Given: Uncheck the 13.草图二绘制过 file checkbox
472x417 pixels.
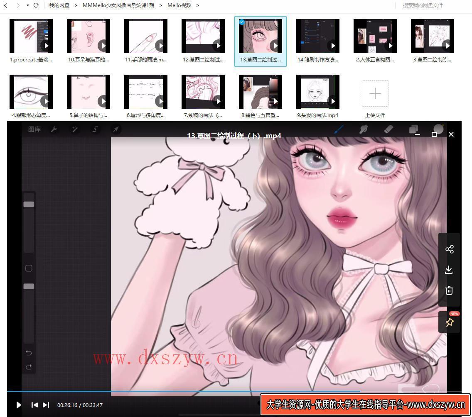Looking at the screenshot, I should point(242,22).
